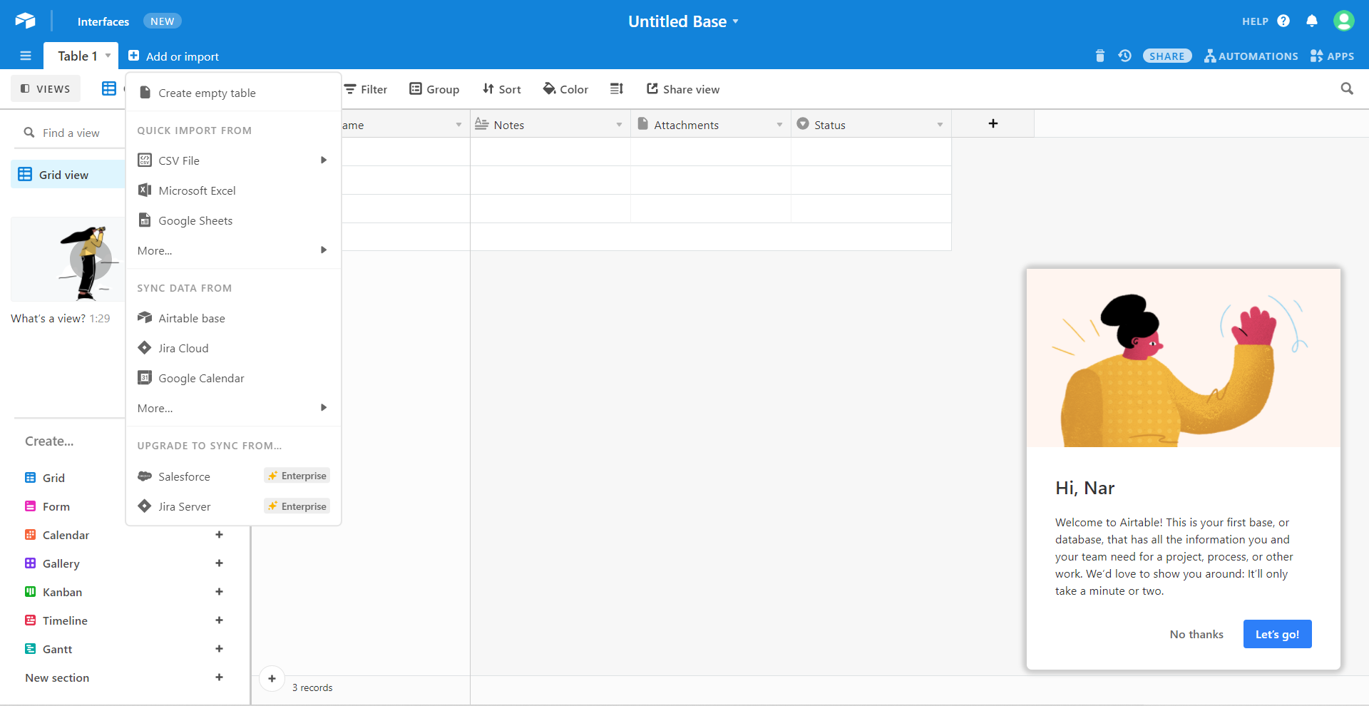
Task: Click the search magnifier icon
Action: click(x=1347, y=88)
